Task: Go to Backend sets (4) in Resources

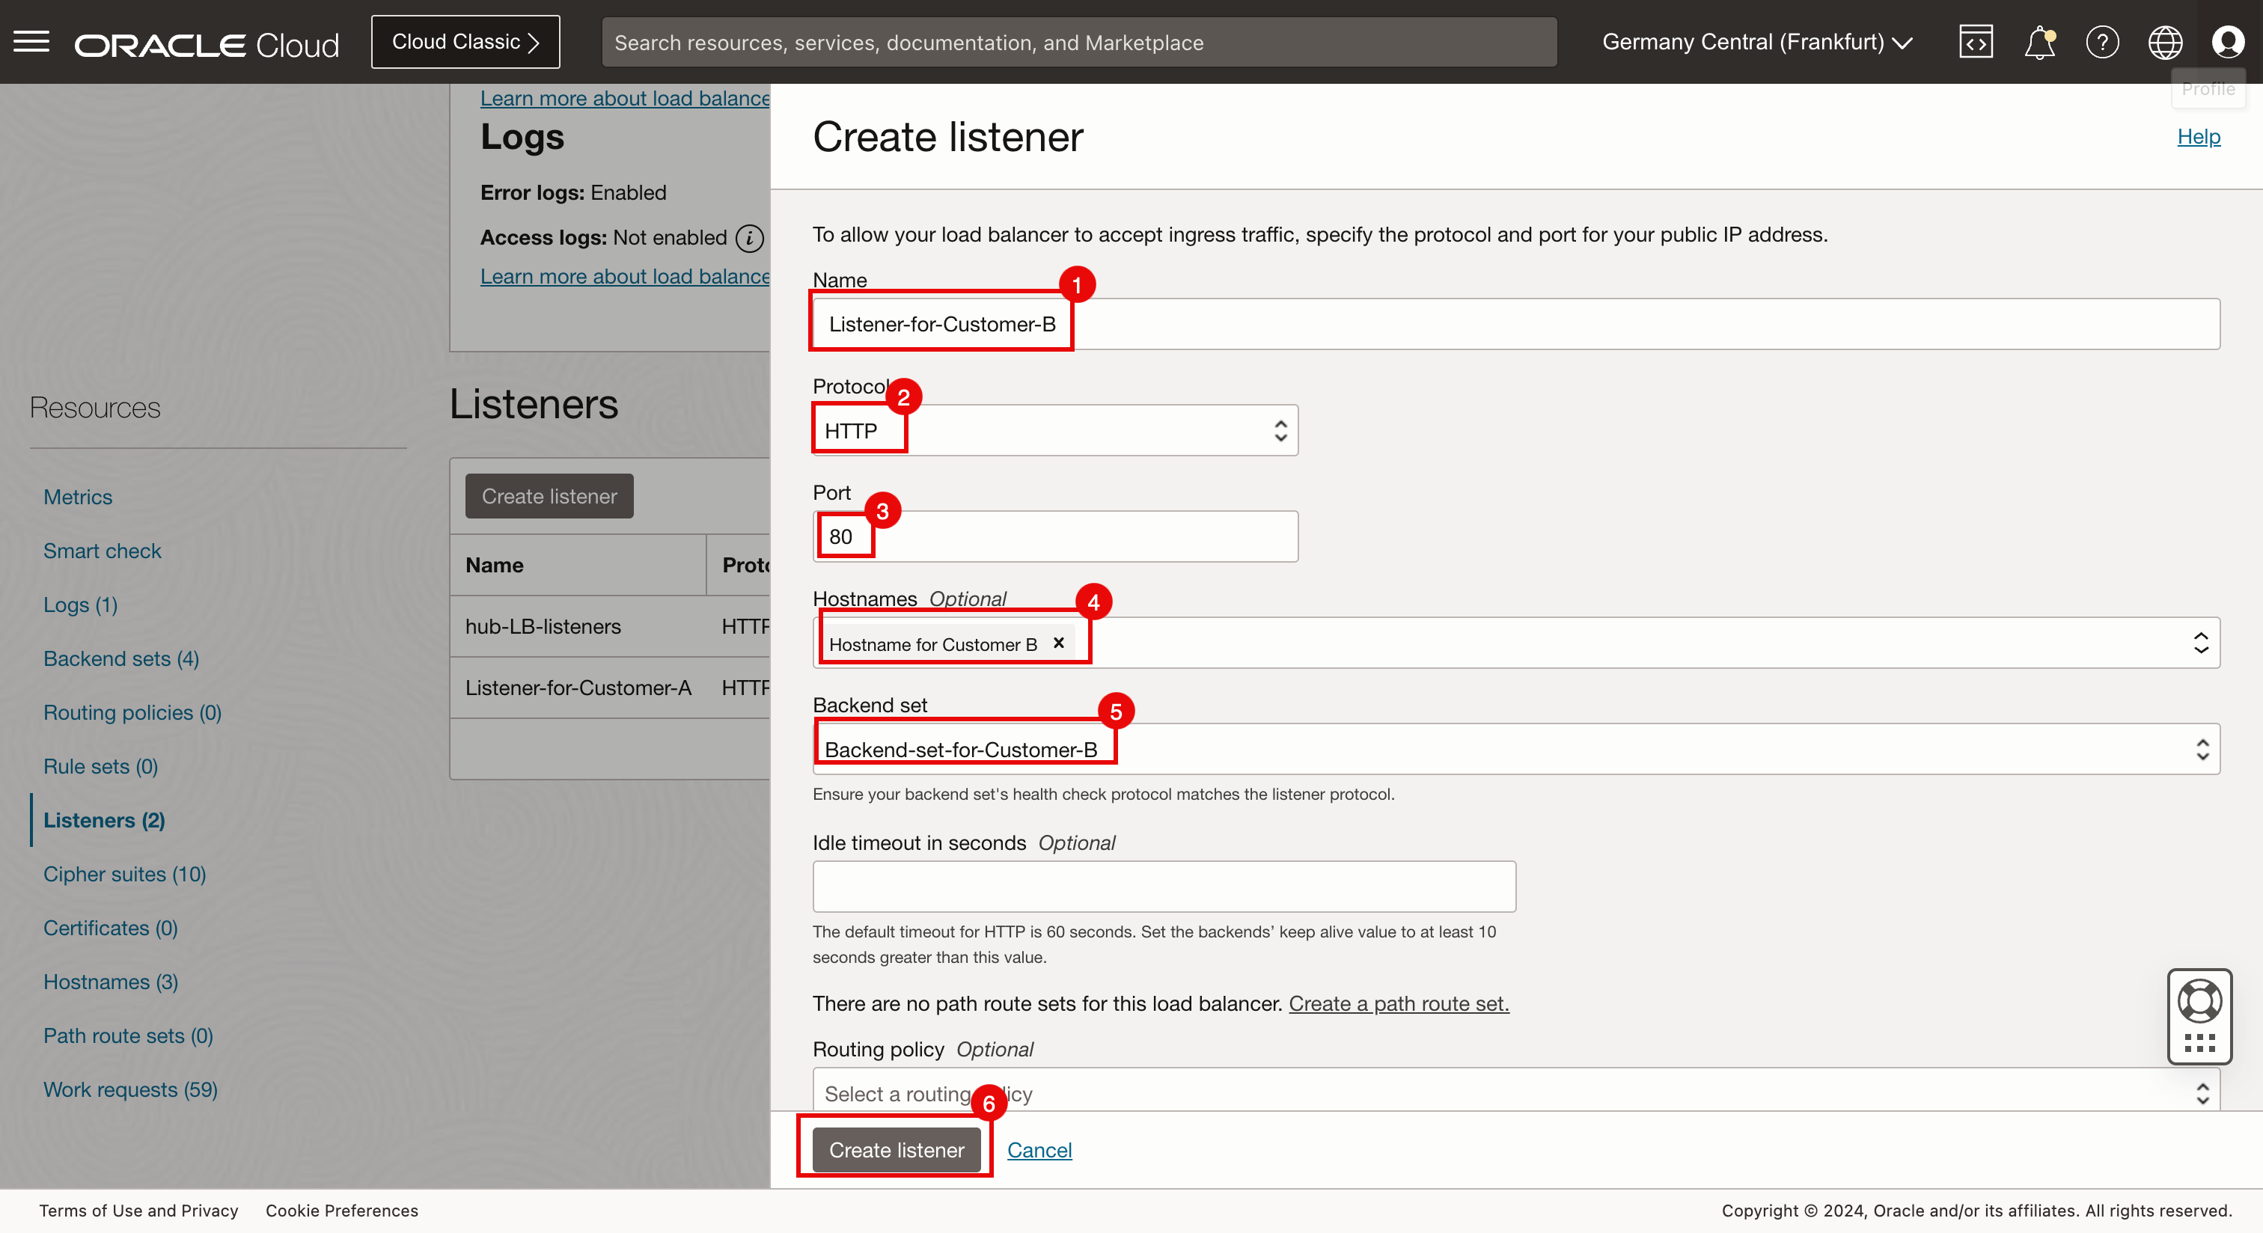Action: (x=121, y=658)
